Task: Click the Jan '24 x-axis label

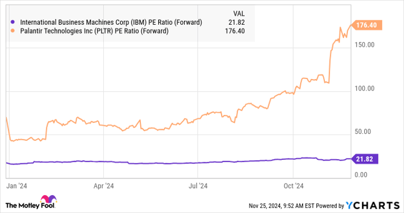Action: pyautogui.click(x=17, y=186)
